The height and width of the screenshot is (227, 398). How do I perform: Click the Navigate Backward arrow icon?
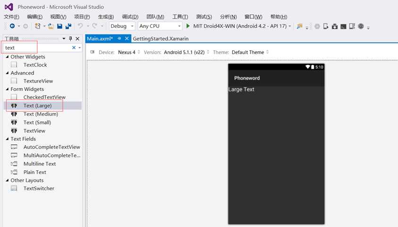coord(12,26)
